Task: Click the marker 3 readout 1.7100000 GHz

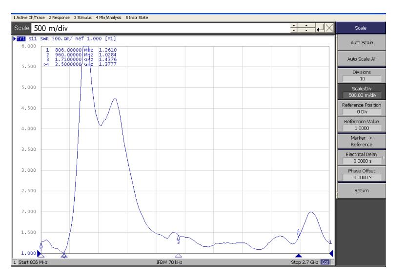Action: tap(74, 59)
